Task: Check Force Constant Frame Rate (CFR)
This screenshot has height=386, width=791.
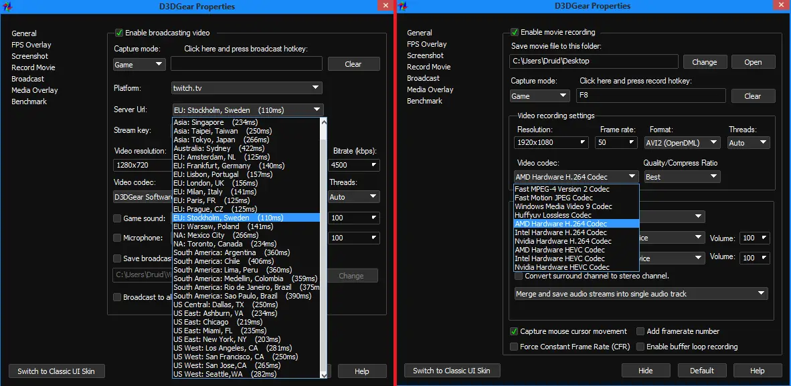Action: [514, 347]
